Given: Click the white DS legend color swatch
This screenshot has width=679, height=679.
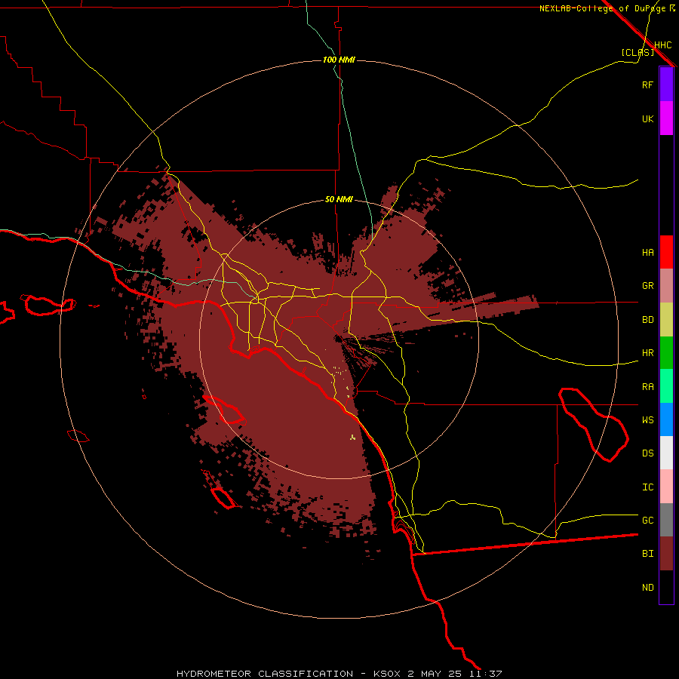Looking at the screenshot, I should tap(666, 453).
